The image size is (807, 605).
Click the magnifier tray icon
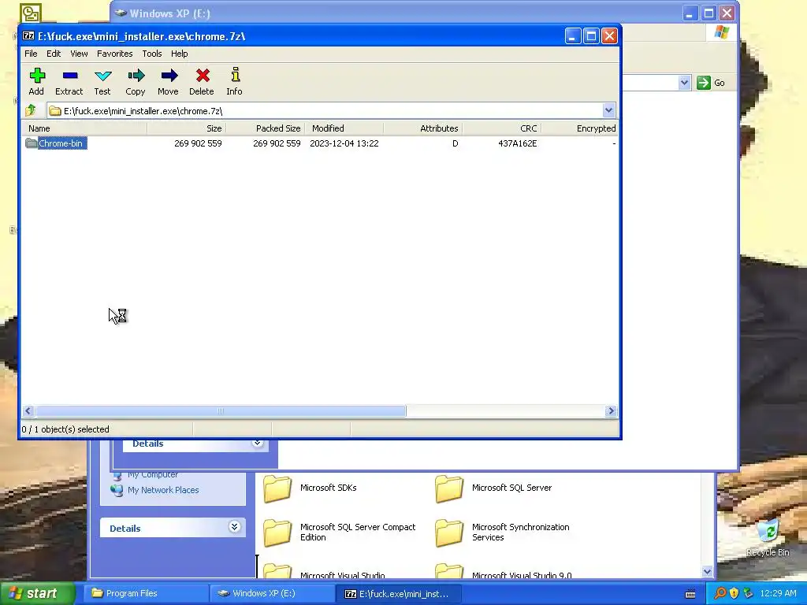(x=720, y=593)
